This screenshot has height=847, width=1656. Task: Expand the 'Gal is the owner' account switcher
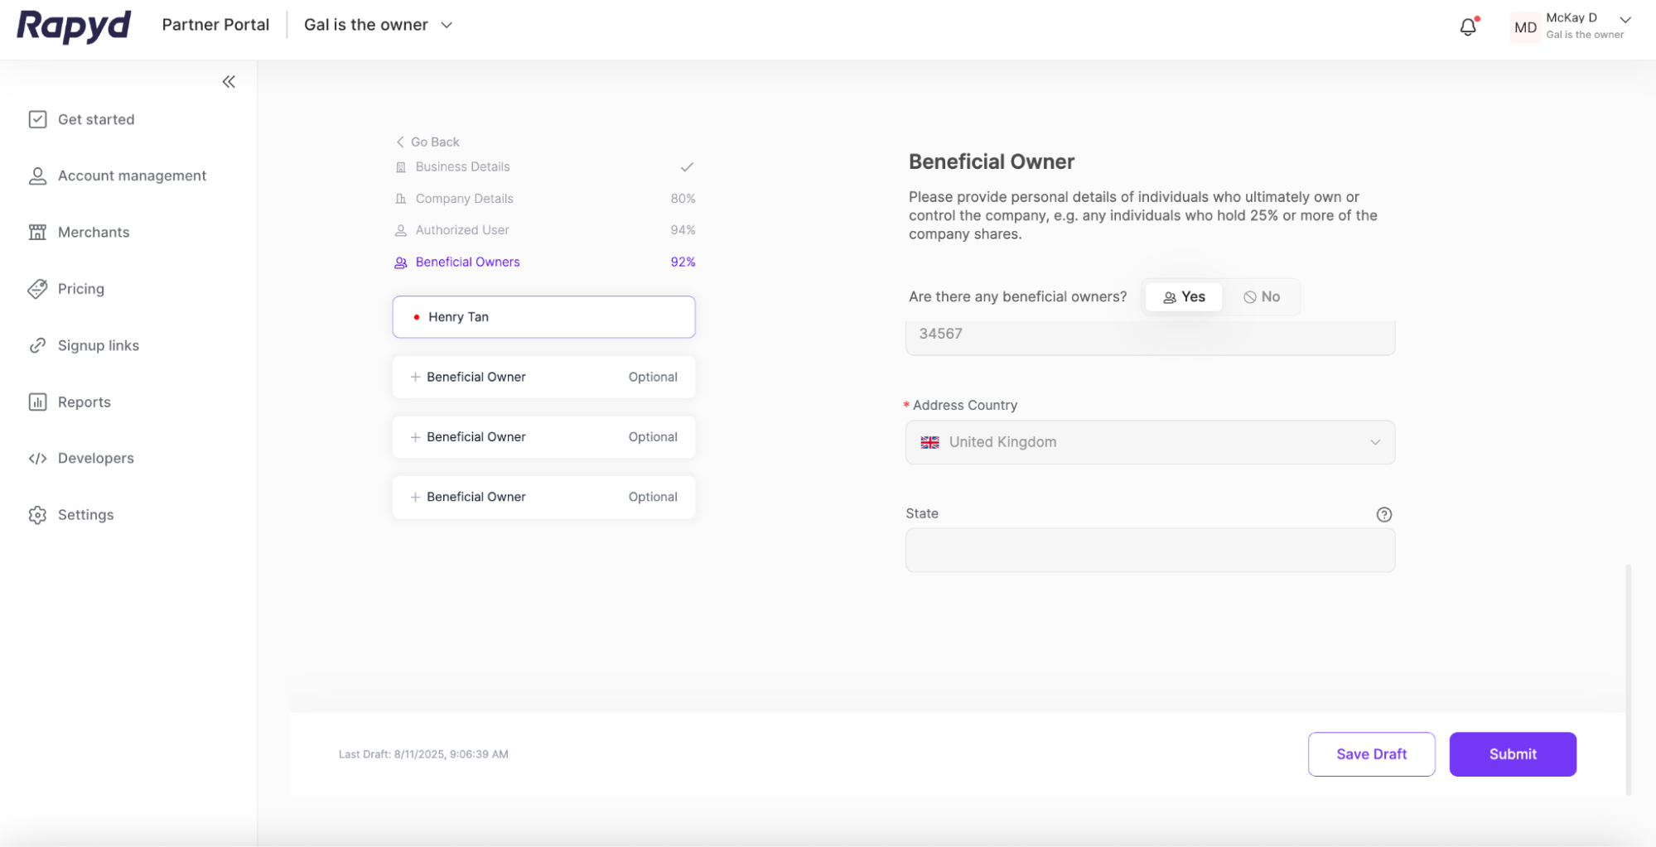point(379,25)
